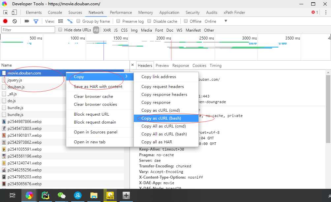This screenshot has width=331, height=202.
Task: Click image icon beside p2541035591.webp
Action: [4, 149]
